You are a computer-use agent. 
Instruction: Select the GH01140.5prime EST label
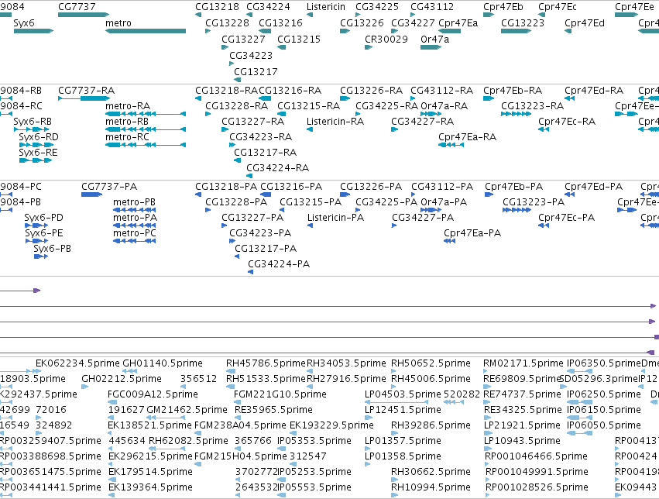[x=162, y=363]
